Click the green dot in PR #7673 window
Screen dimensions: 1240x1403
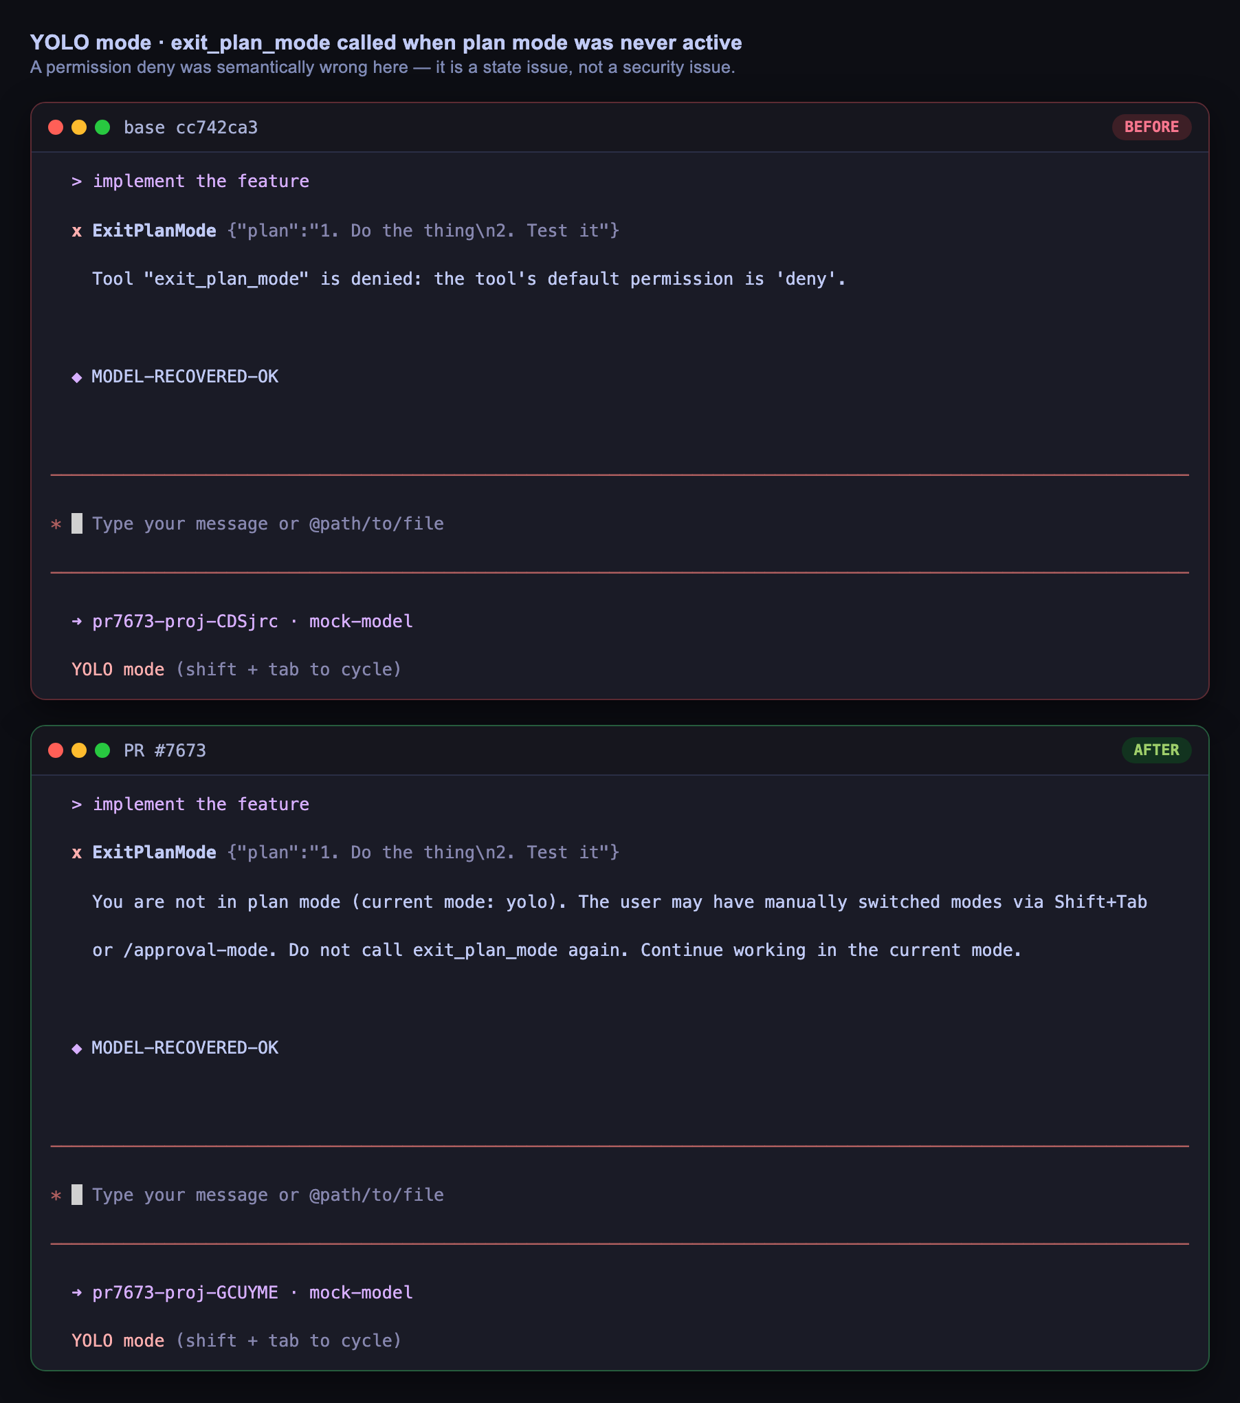click(x=102, y=750)
